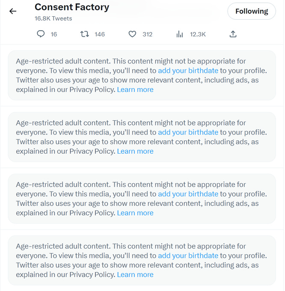Click Learn more in first notice
Image resolution: width=285 pixels, height=291 pixels.
135,89
